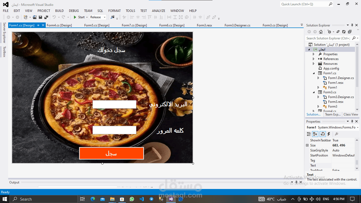Collapse the Form1.cs node
361x203 pixels.
click(314, 73)
